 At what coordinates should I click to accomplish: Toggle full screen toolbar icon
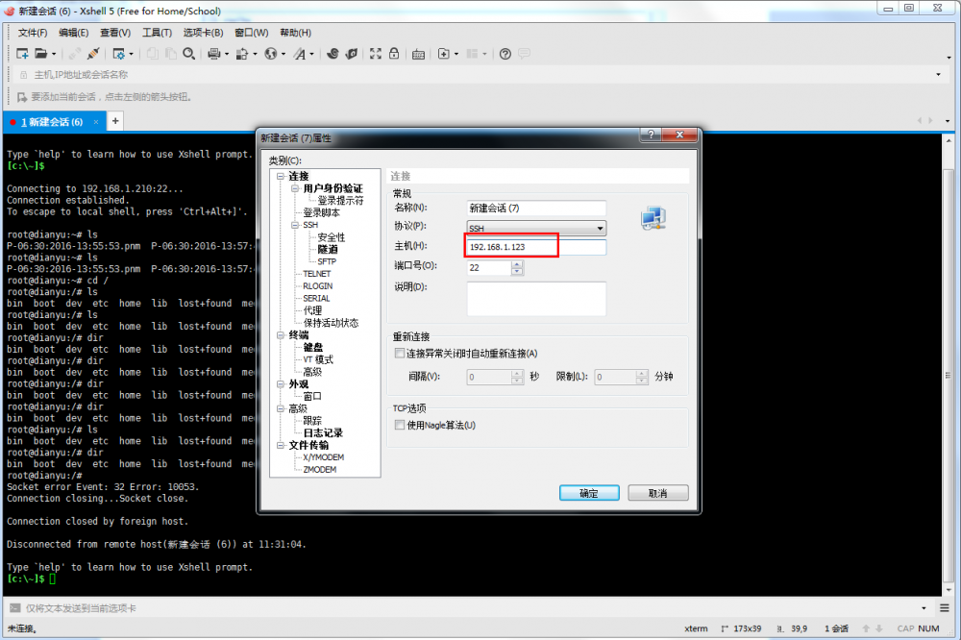tap(376, 54)
